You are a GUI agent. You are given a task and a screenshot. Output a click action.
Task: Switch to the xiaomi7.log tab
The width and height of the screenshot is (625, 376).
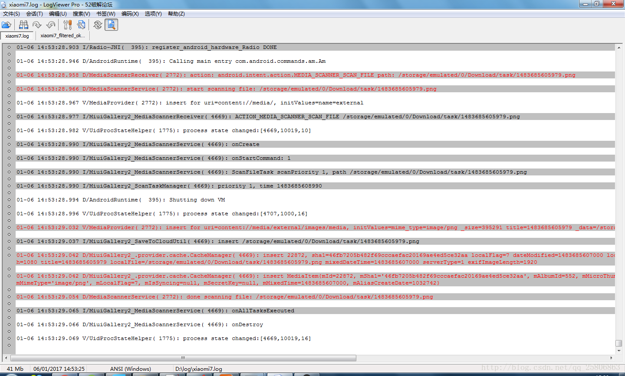(17, 36)
